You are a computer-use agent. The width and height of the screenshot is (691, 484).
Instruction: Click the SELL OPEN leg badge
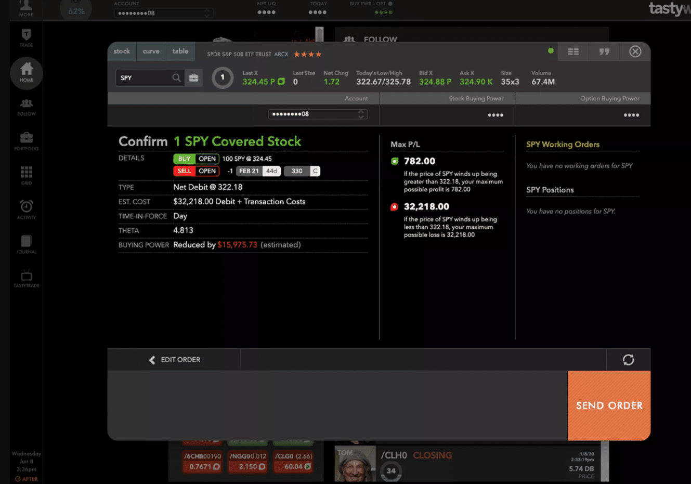point(196,171)
